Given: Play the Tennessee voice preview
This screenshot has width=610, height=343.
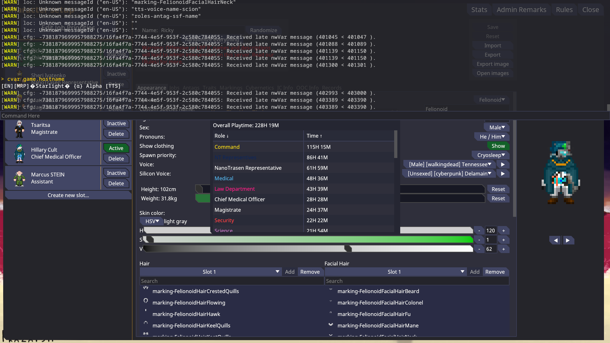Looking at the screenshot, I should 503,164.
